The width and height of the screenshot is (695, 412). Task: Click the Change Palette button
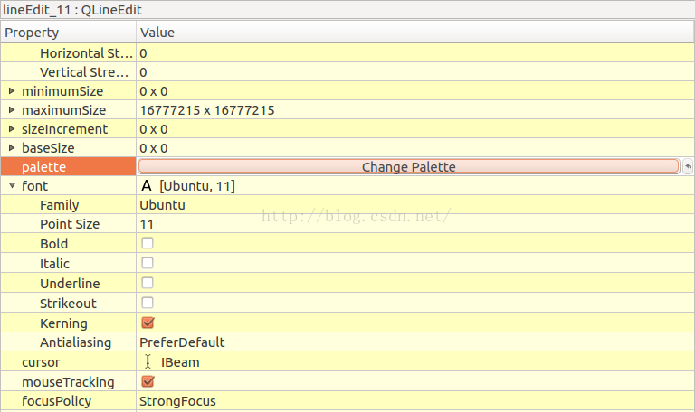(x=408, y=167)
